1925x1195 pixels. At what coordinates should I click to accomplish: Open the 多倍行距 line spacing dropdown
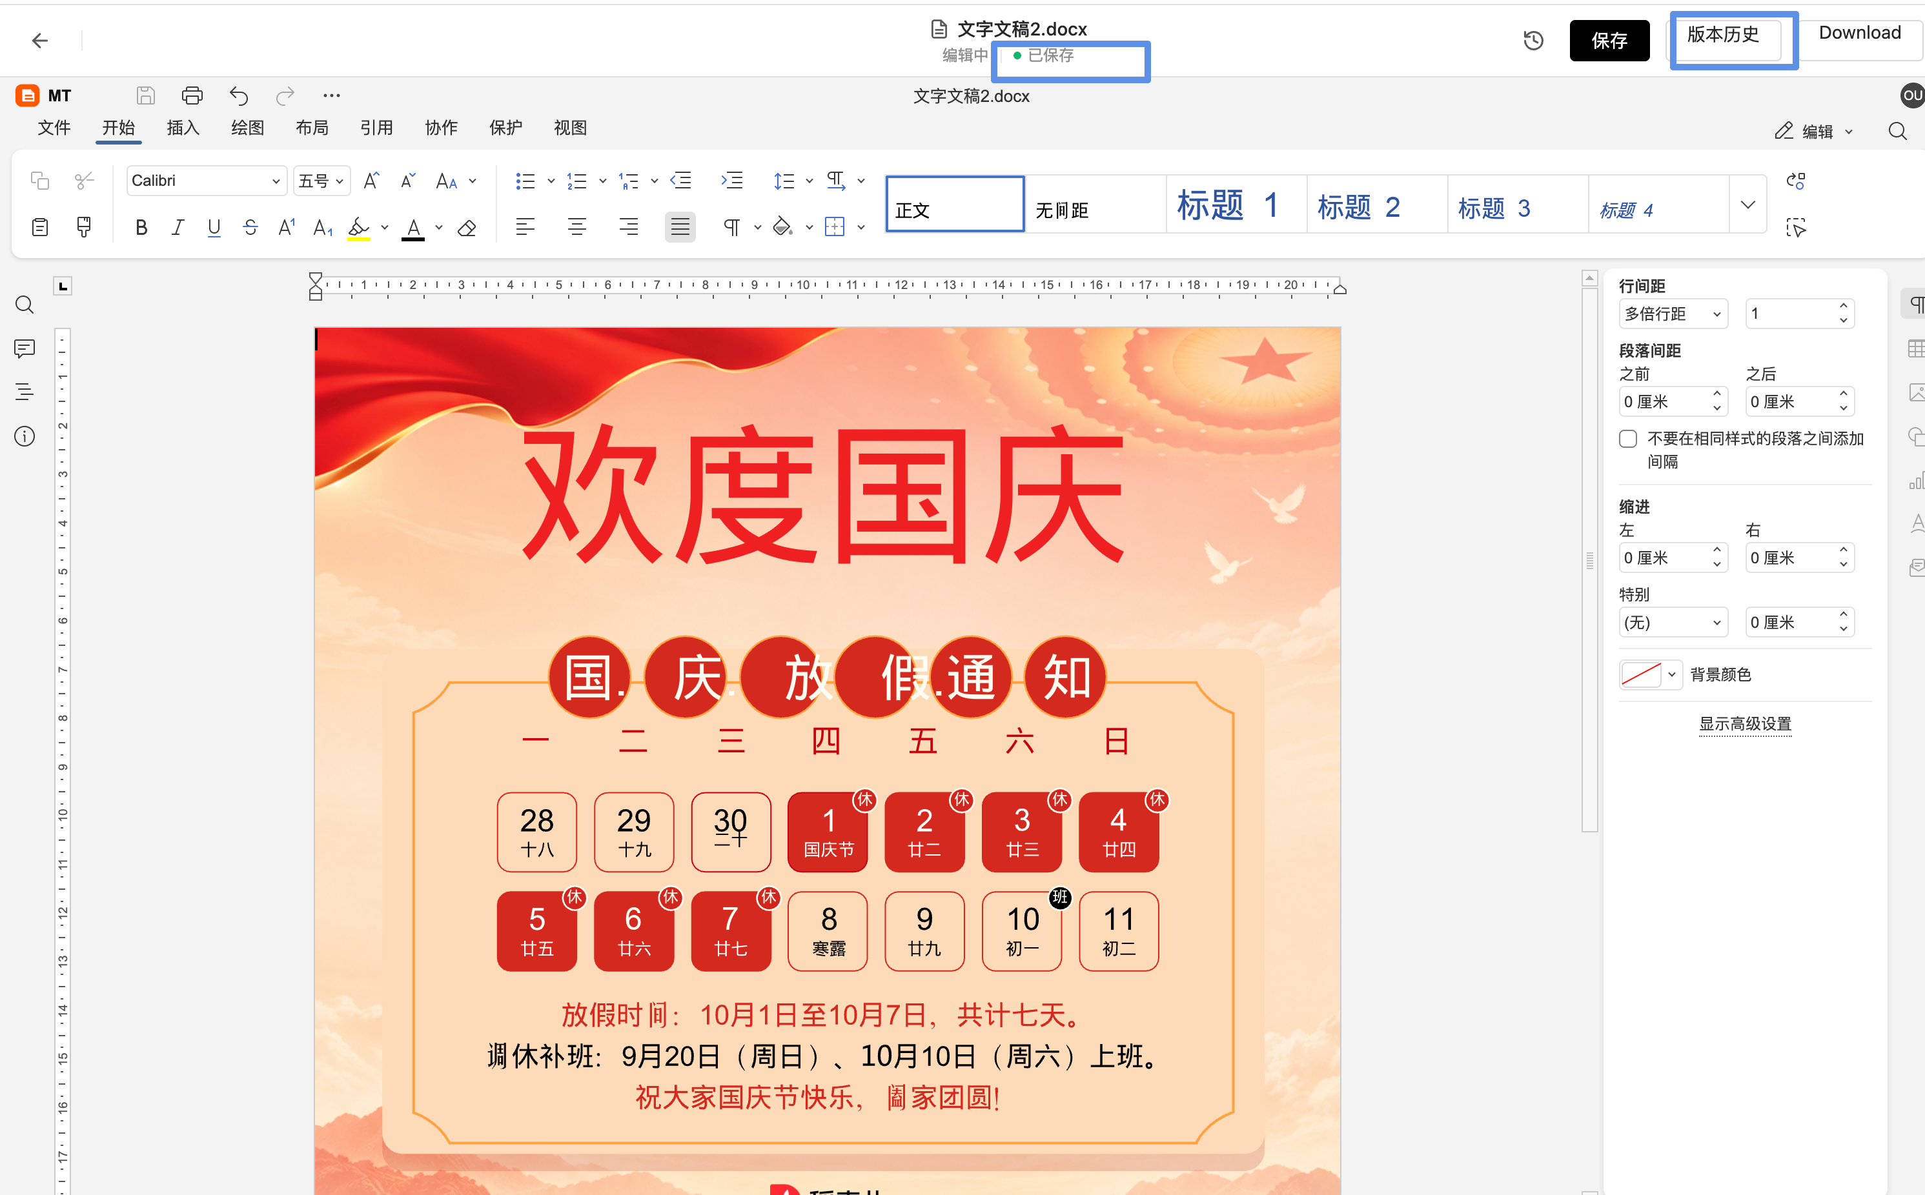click(1673, 314)
